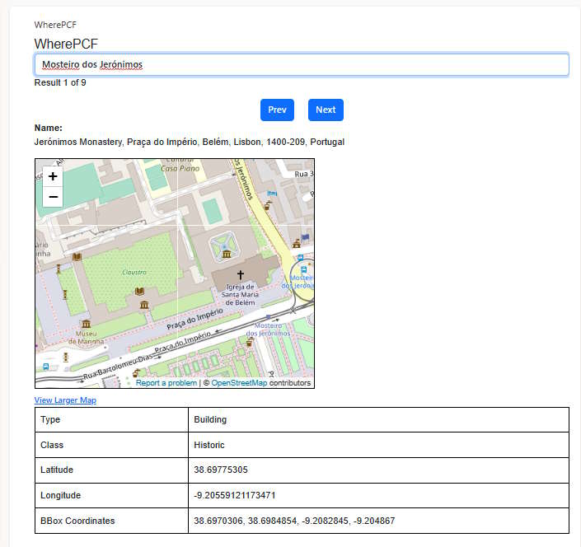Go to the next search result
Screen dimensions: 581x547
coord(326,110)
